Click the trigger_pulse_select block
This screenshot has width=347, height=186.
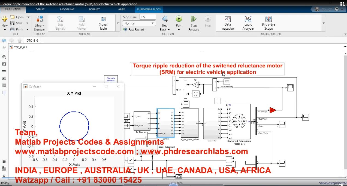[x=189, y=123]
